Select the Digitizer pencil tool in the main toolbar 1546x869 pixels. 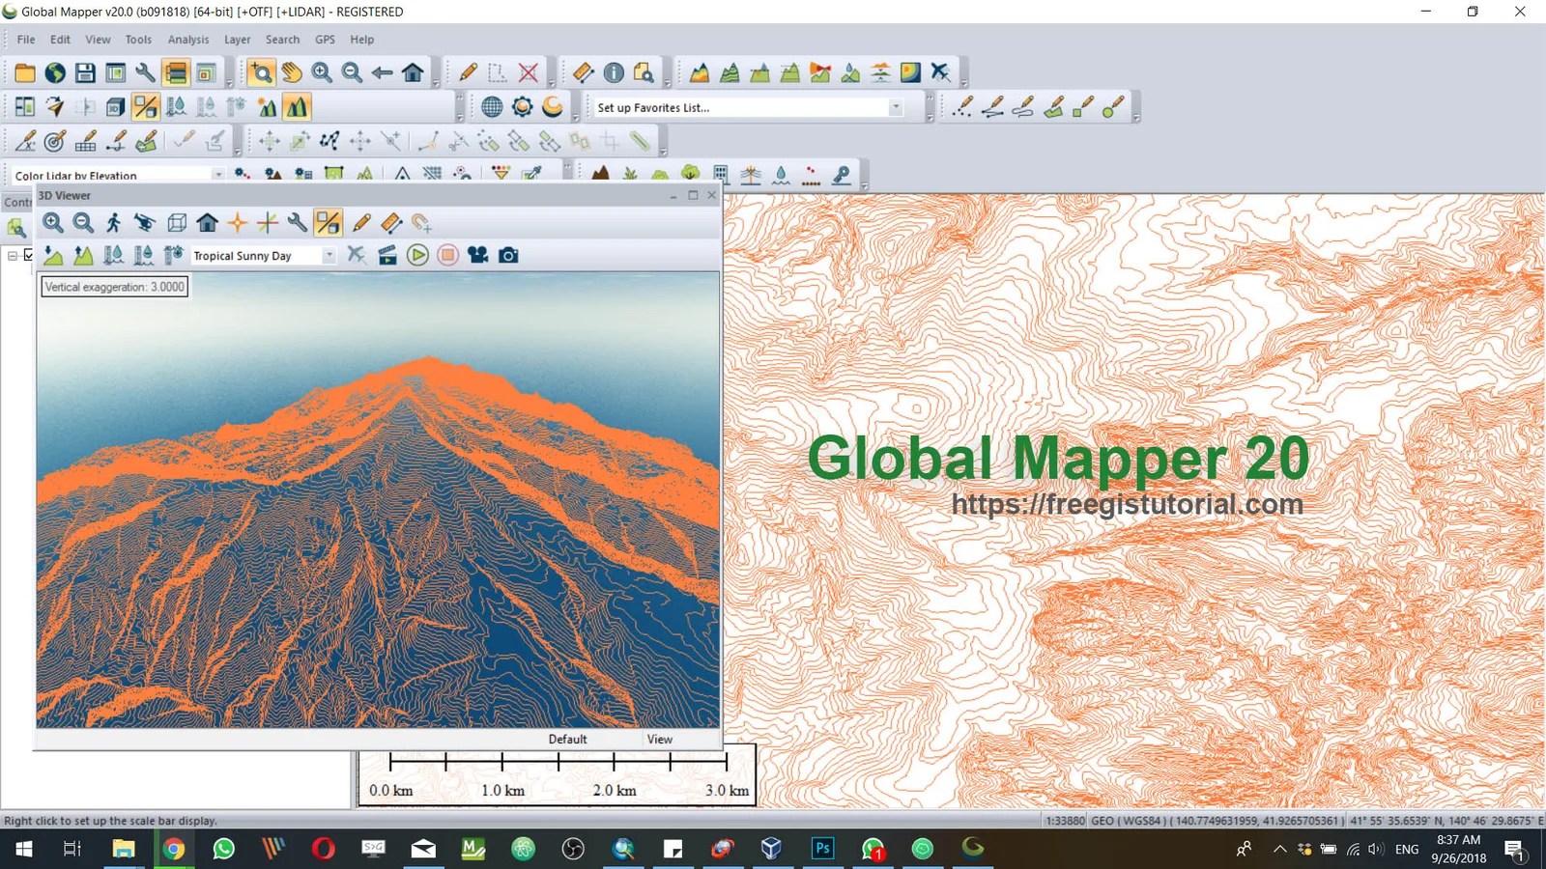coord(468,72)
